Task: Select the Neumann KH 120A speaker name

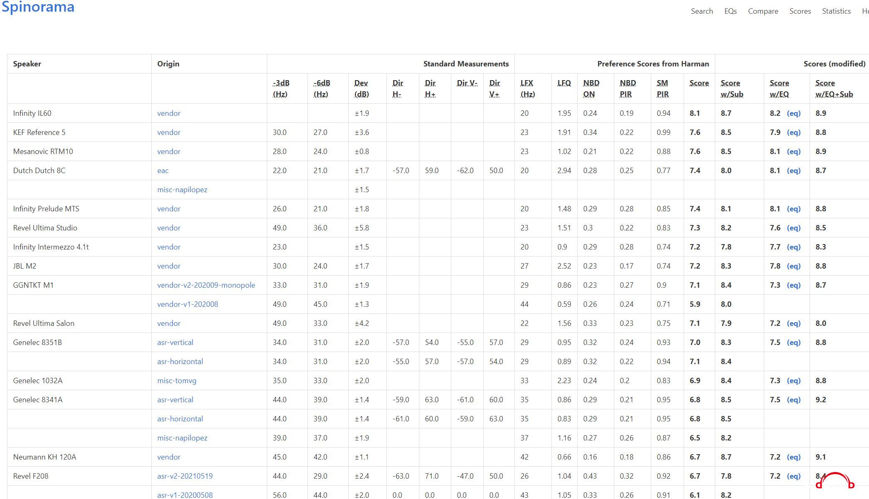Action: tap(44, 457)
